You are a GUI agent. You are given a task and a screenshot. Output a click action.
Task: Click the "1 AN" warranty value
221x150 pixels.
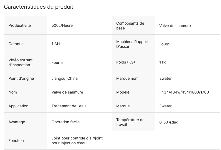(x=56, y=44)
